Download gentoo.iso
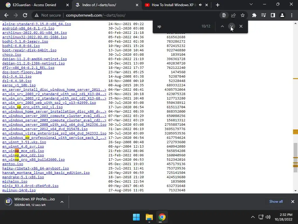The image size is (298, 224). tap(13, 164)
